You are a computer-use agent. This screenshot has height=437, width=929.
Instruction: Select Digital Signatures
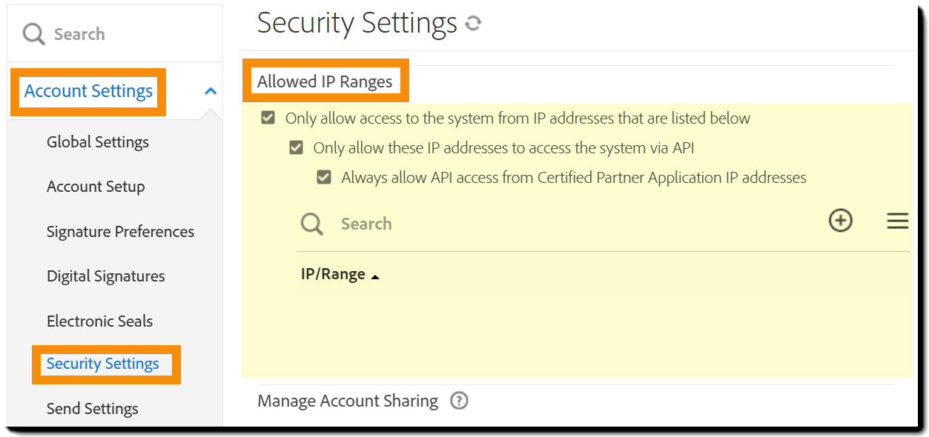pyautogui.click(x=105, y=276)
